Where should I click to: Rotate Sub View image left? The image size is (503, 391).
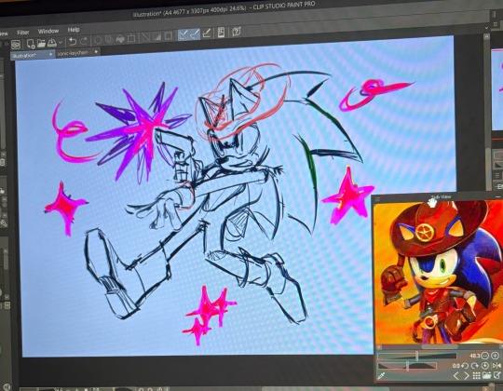[x=465, y=366]
